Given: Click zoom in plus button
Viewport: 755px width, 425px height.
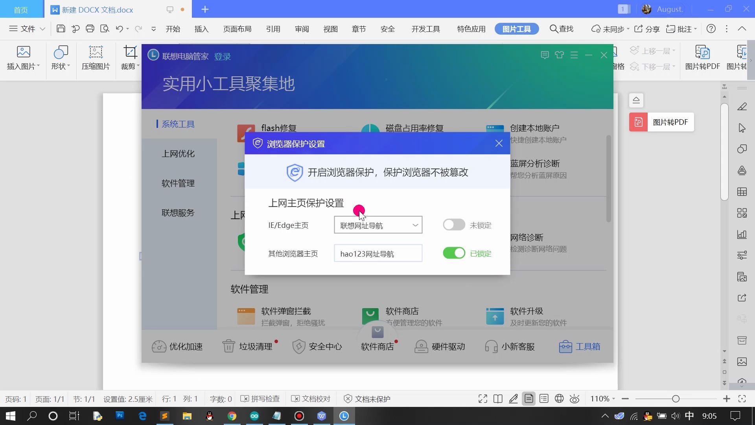Looking at the screenshot, I should pos(726,399).
